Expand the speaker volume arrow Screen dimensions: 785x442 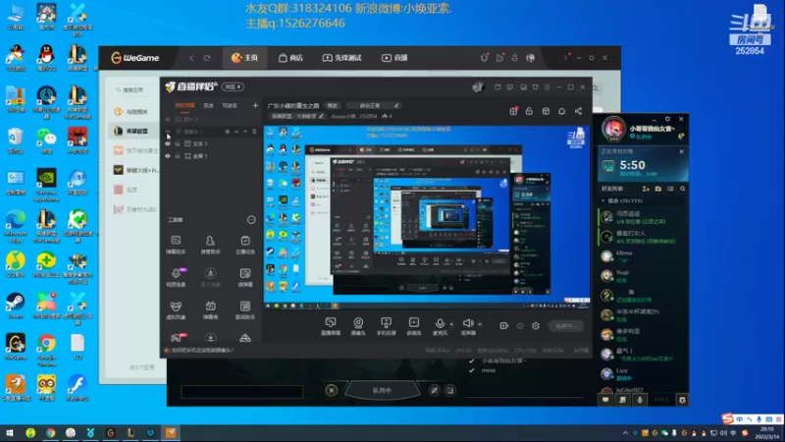(x=480, y=324)
